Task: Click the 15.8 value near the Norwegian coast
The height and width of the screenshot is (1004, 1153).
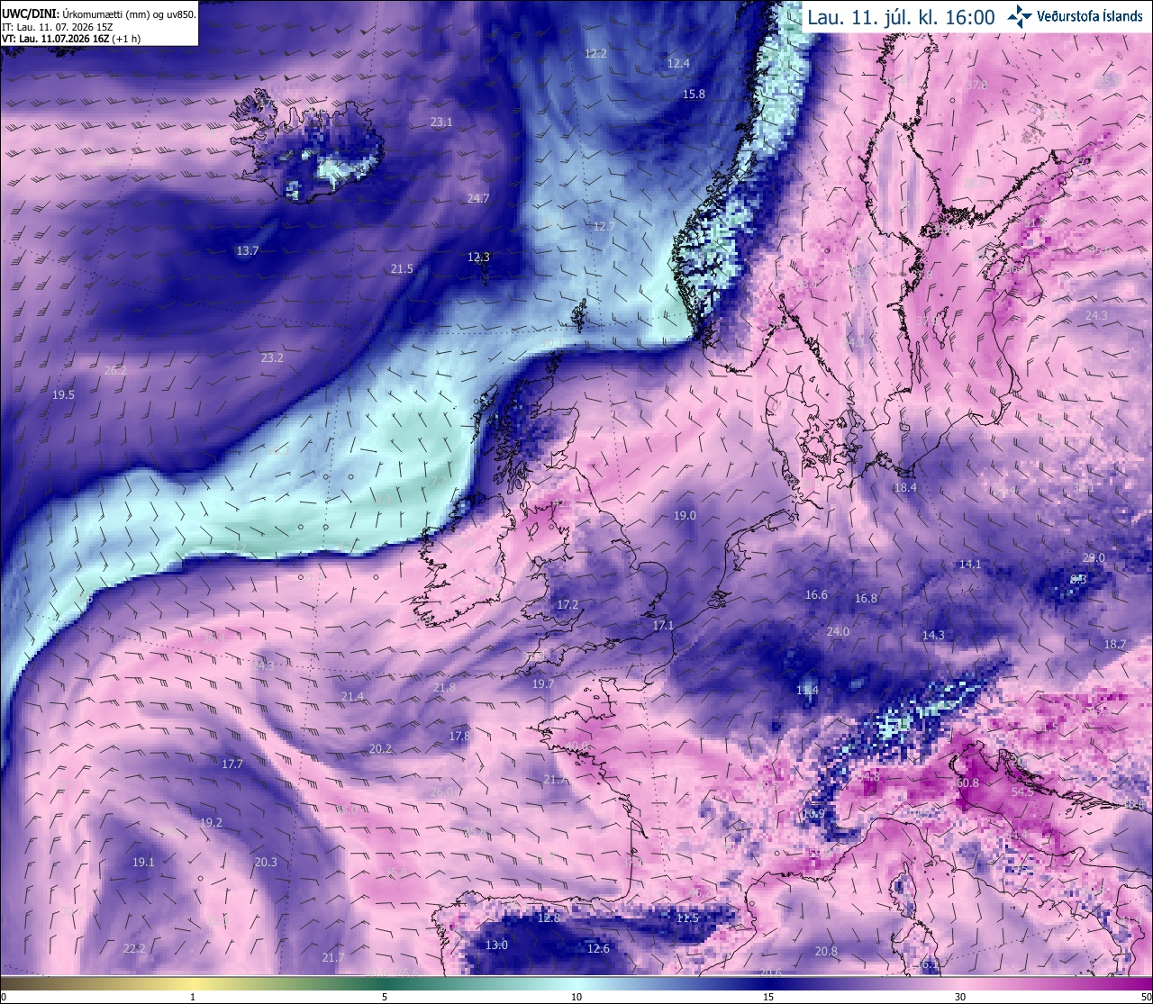Action: (x=694, y=94)
